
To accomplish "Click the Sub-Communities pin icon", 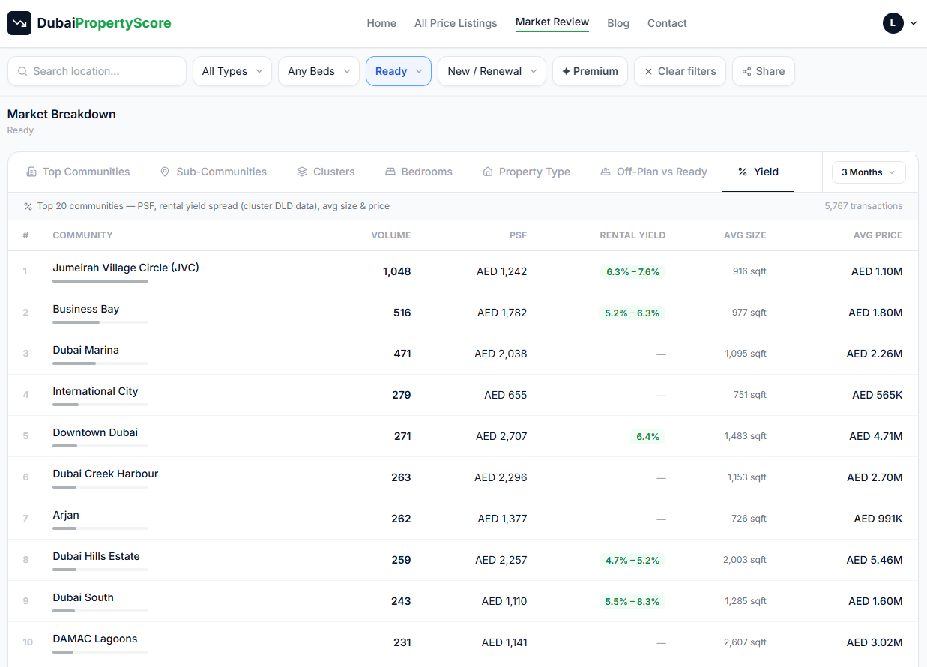I will pyautogui.click(x=165, y=172).
